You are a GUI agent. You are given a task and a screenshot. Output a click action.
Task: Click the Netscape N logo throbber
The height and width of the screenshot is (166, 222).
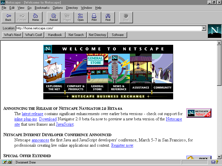[215, 31]
